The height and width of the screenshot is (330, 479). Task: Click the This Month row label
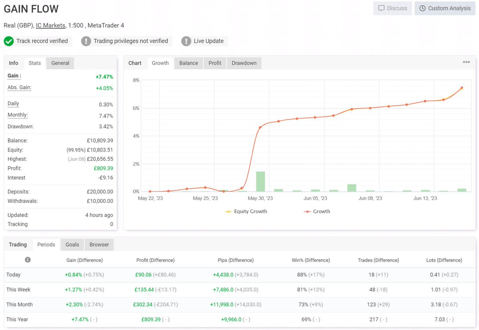tap(20, 304)
